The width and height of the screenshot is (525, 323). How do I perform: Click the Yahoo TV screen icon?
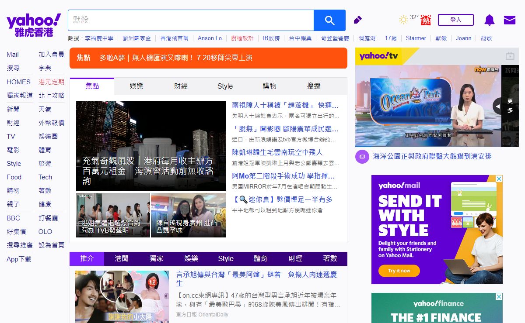[510, 56]
